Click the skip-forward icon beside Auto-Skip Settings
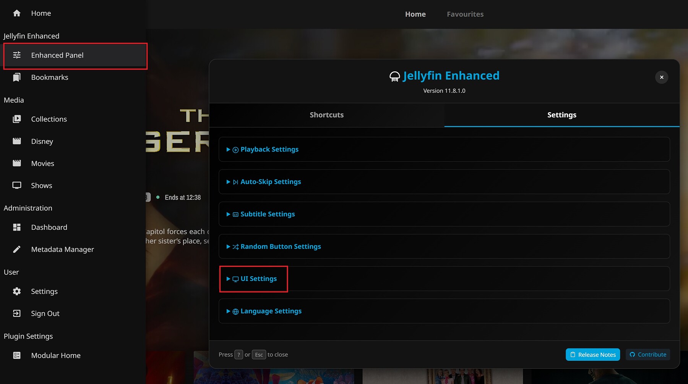Image resolution: width=688 pixels, height=384 pixels. tap(235, 182)
